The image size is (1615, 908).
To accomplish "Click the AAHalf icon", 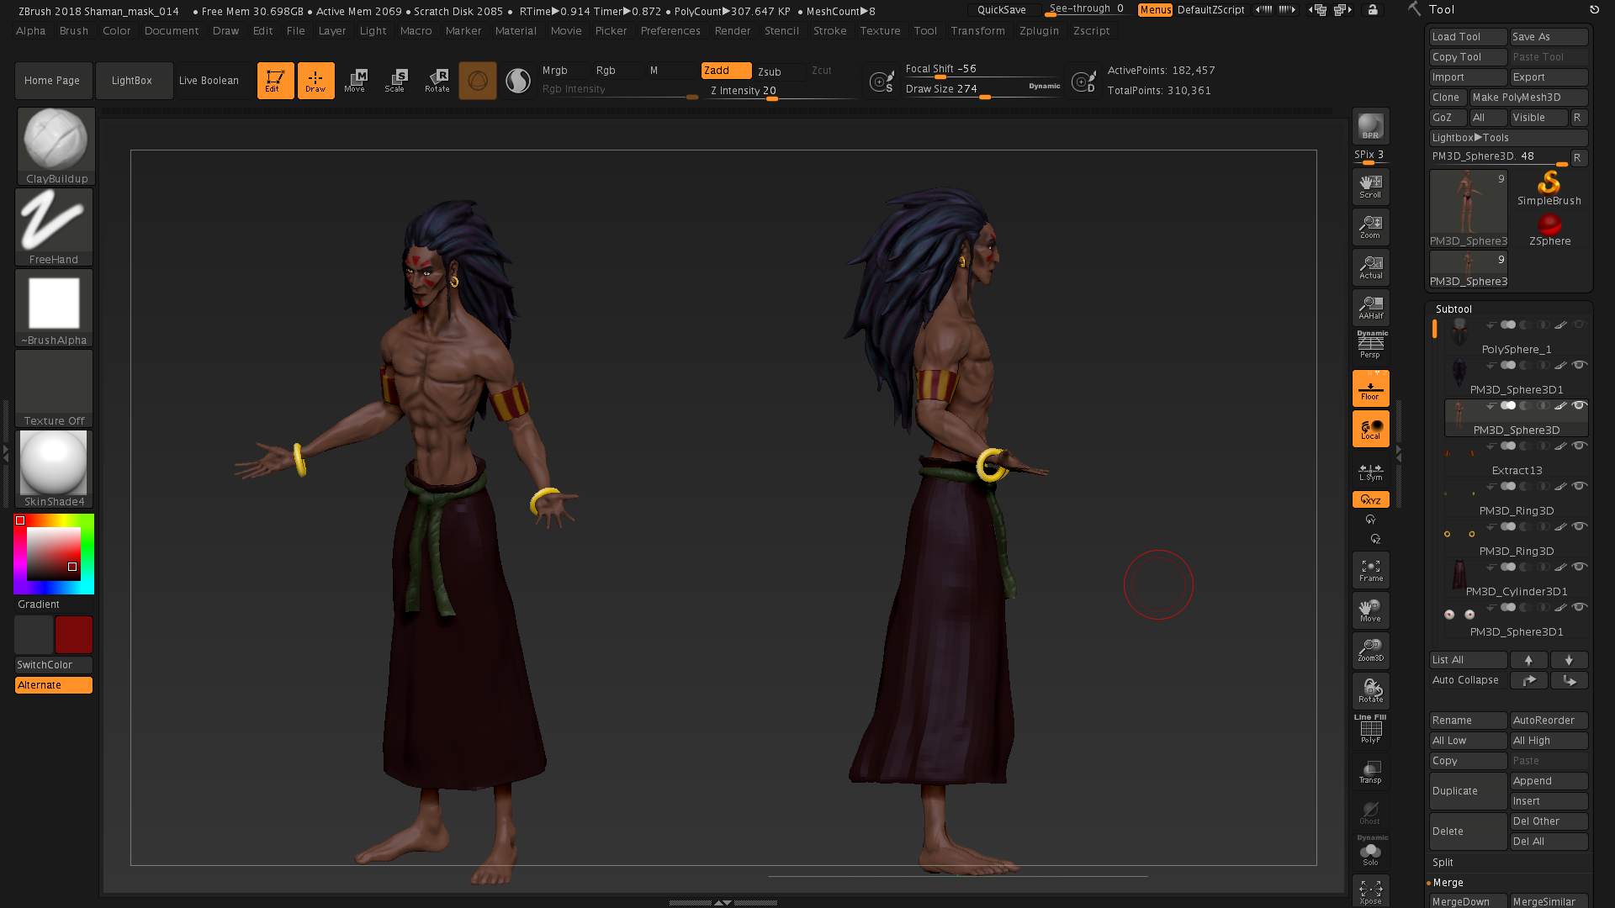I will (1370, 308).
